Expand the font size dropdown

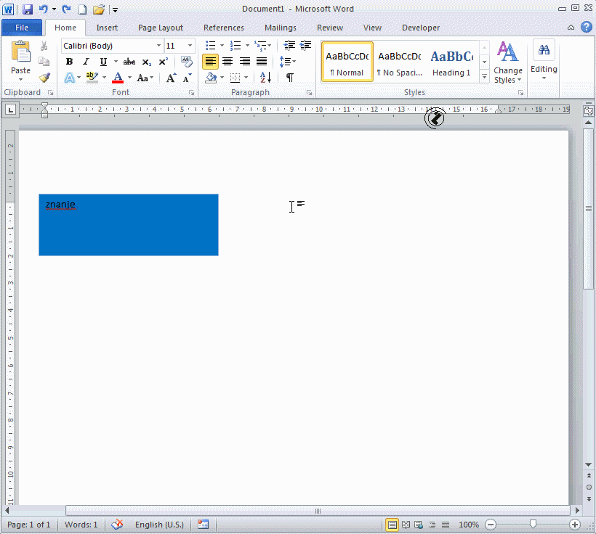[x=190, y=46]
